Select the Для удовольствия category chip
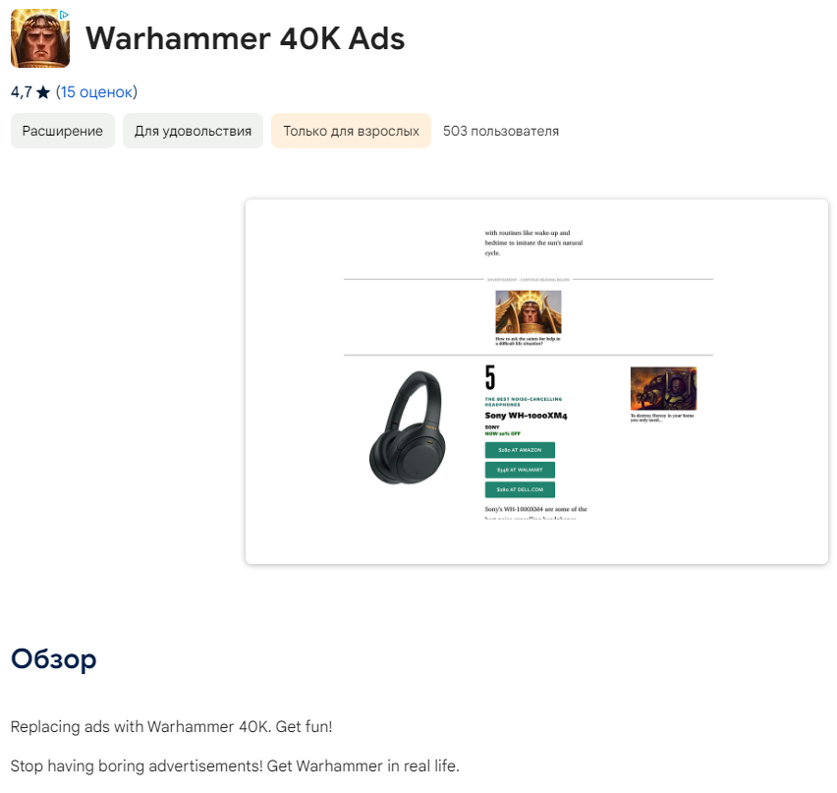Screen dimensions: 837x793 coord(193,131)
